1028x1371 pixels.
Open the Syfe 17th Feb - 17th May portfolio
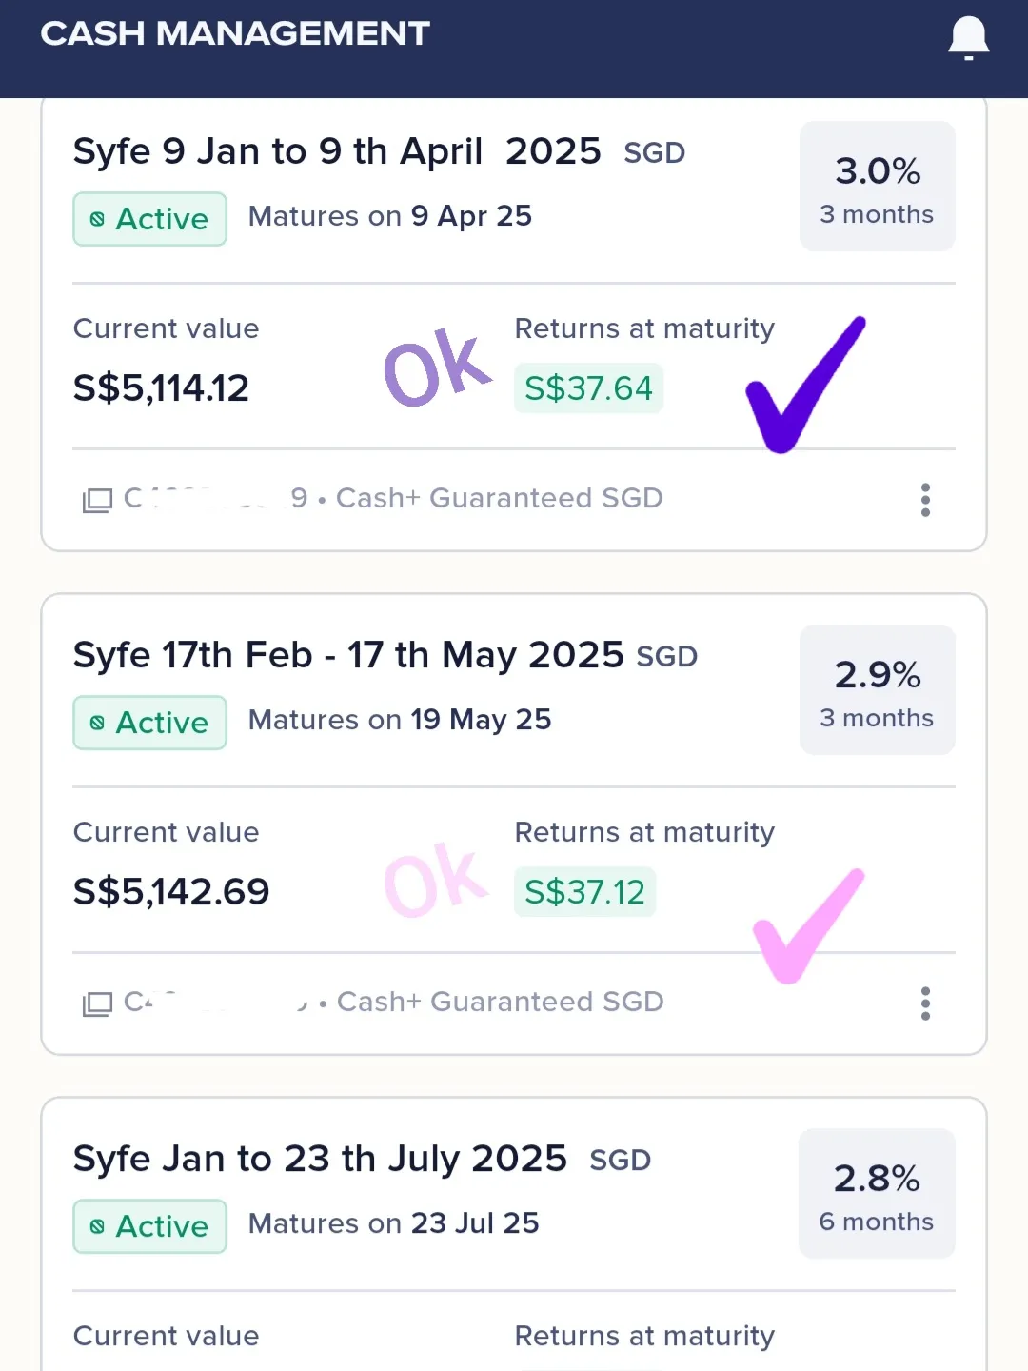(x=347, y=656)
